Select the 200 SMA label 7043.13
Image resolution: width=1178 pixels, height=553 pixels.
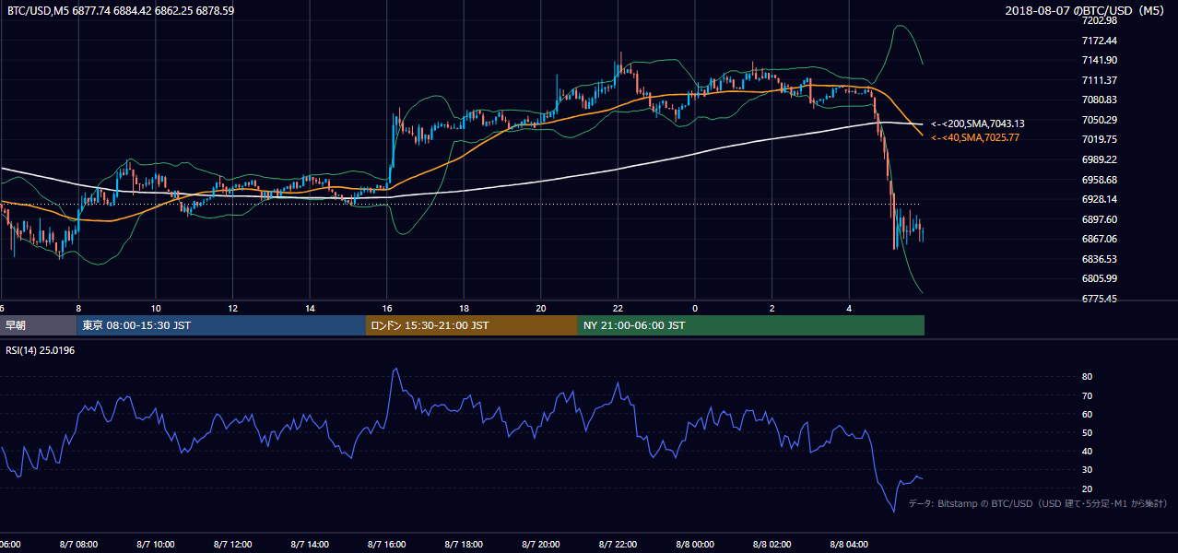[977, 124]
